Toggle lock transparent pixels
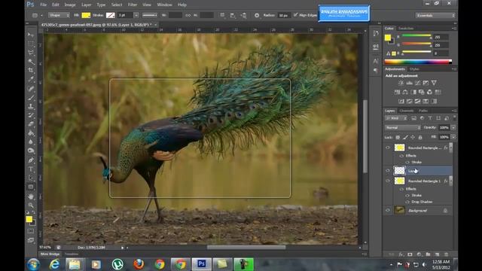 (x=398, y=137)
